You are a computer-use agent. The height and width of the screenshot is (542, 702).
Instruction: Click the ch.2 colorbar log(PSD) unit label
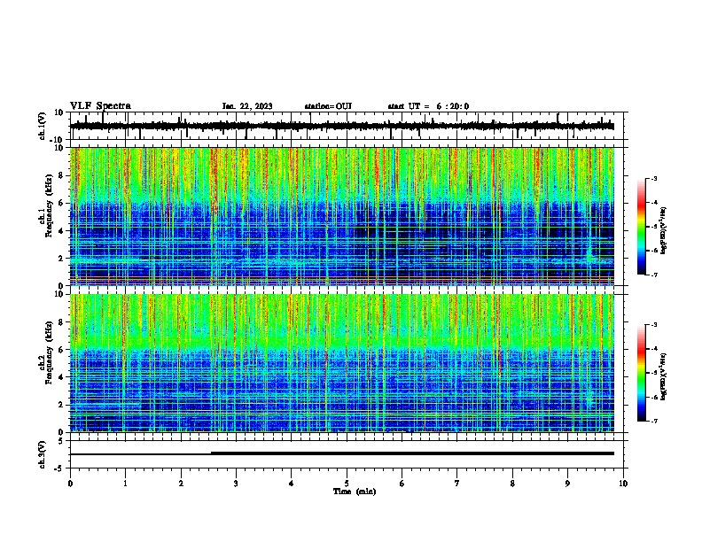point(664,376)
